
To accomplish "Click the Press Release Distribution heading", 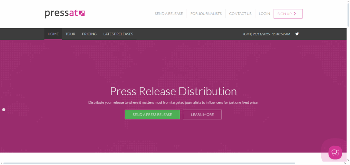I will point(173,91).
